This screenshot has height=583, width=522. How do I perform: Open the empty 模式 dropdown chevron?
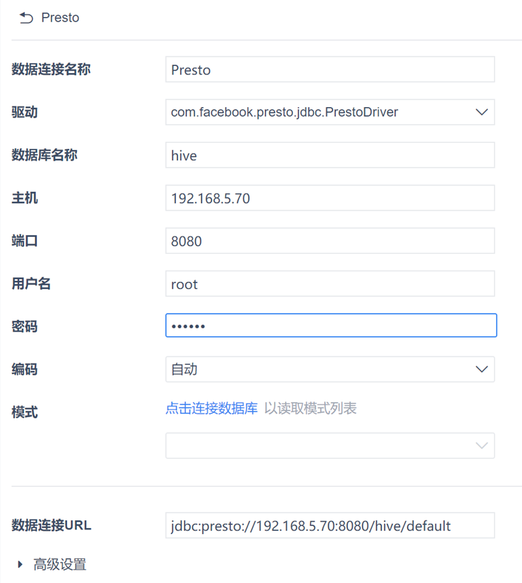pos(482,445)
